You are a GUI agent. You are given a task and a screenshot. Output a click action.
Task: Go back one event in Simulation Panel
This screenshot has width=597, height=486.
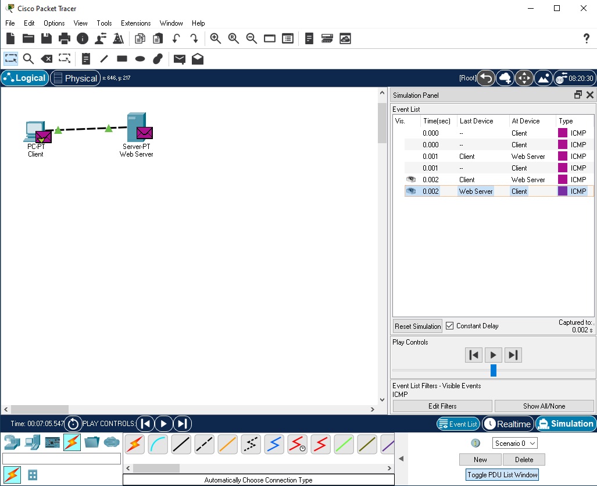coord(474,355)
